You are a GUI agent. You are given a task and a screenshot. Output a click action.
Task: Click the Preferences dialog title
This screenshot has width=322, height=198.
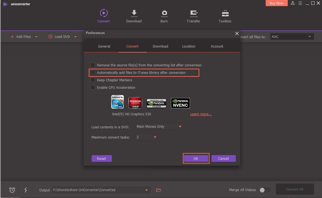pyautogui.click(x=95, y=33)
